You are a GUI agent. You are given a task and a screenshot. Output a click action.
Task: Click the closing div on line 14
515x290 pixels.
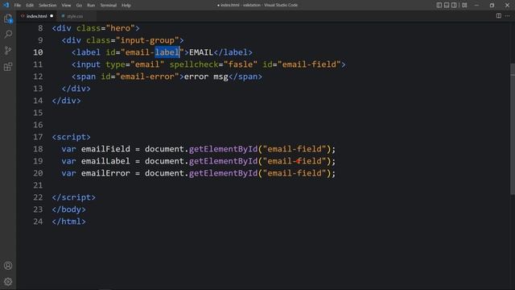(66, 101)
